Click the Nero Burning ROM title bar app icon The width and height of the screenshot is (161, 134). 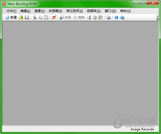(4, 4)
